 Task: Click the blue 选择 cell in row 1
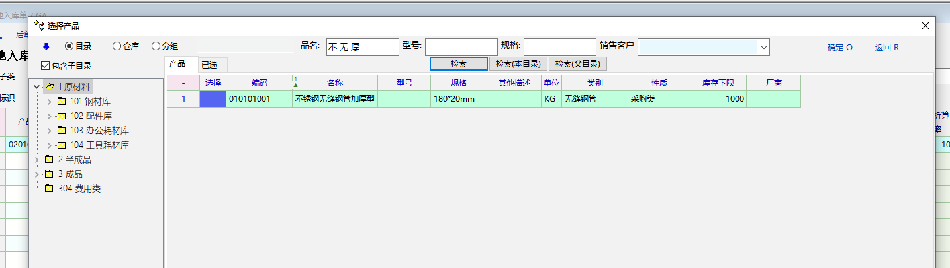pyautogui.click(x=213, y=99)
